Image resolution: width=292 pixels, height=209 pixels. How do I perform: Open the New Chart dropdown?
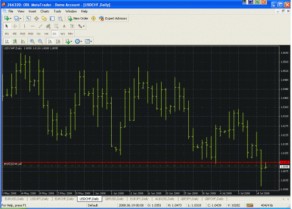7,18
